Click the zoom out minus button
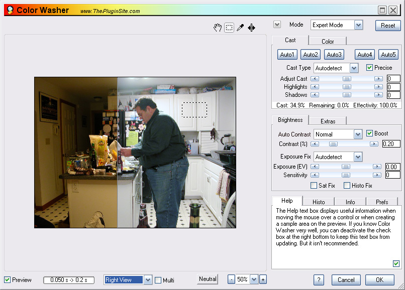This screenshot has width=405, height=290. click(x=231, y=279)
